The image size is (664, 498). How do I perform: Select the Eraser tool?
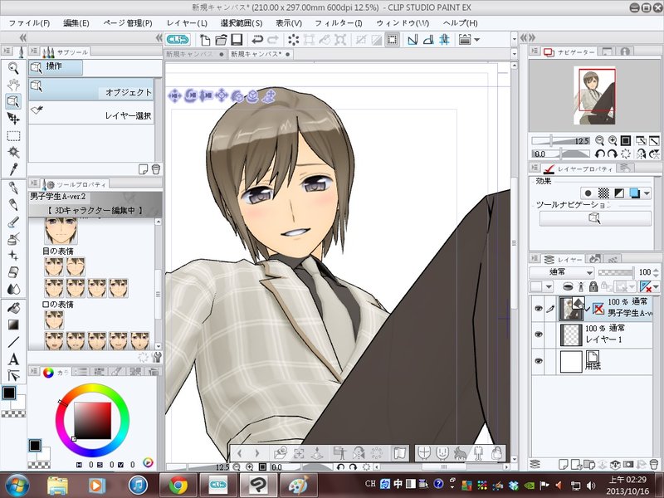pyautogui.click(x=13, y=272)
